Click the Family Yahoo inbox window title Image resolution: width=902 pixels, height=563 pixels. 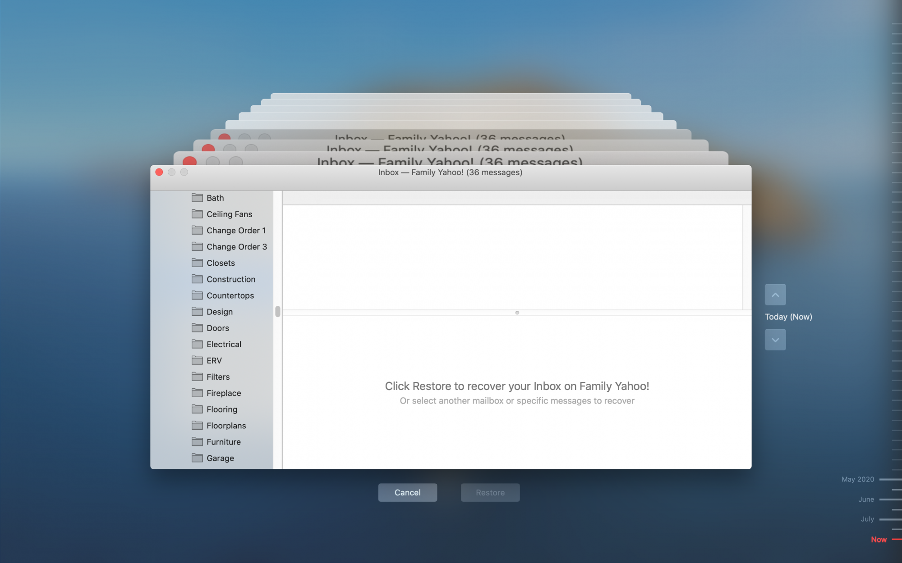tap(450, 172)
